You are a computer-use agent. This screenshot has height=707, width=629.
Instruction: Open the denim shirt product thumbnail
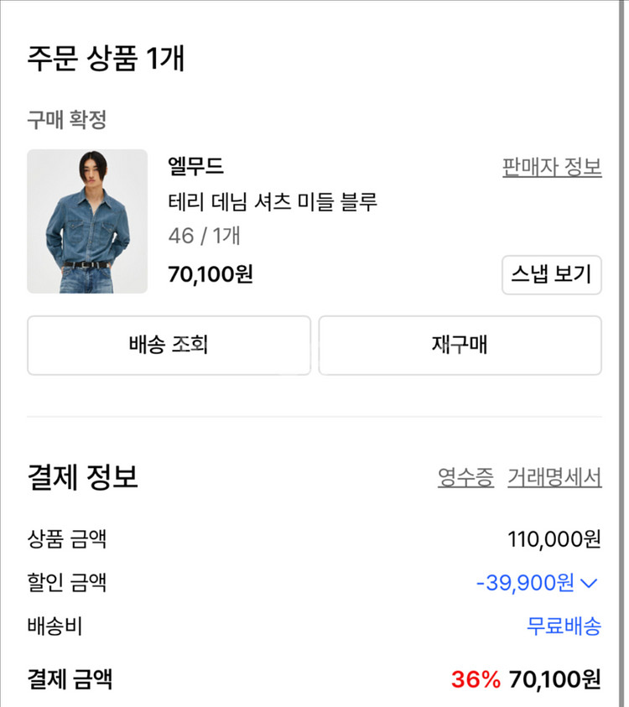tap(87, 221)
